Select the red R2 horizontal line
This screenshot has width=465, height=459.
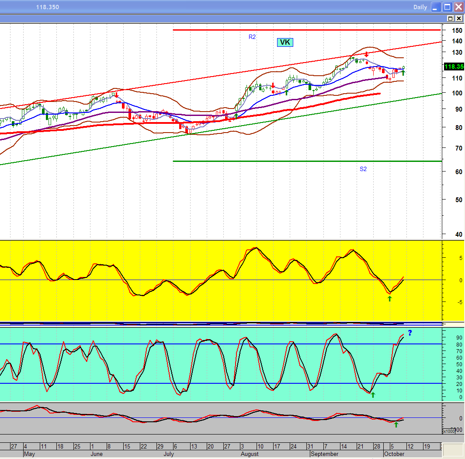coord(307,30)
